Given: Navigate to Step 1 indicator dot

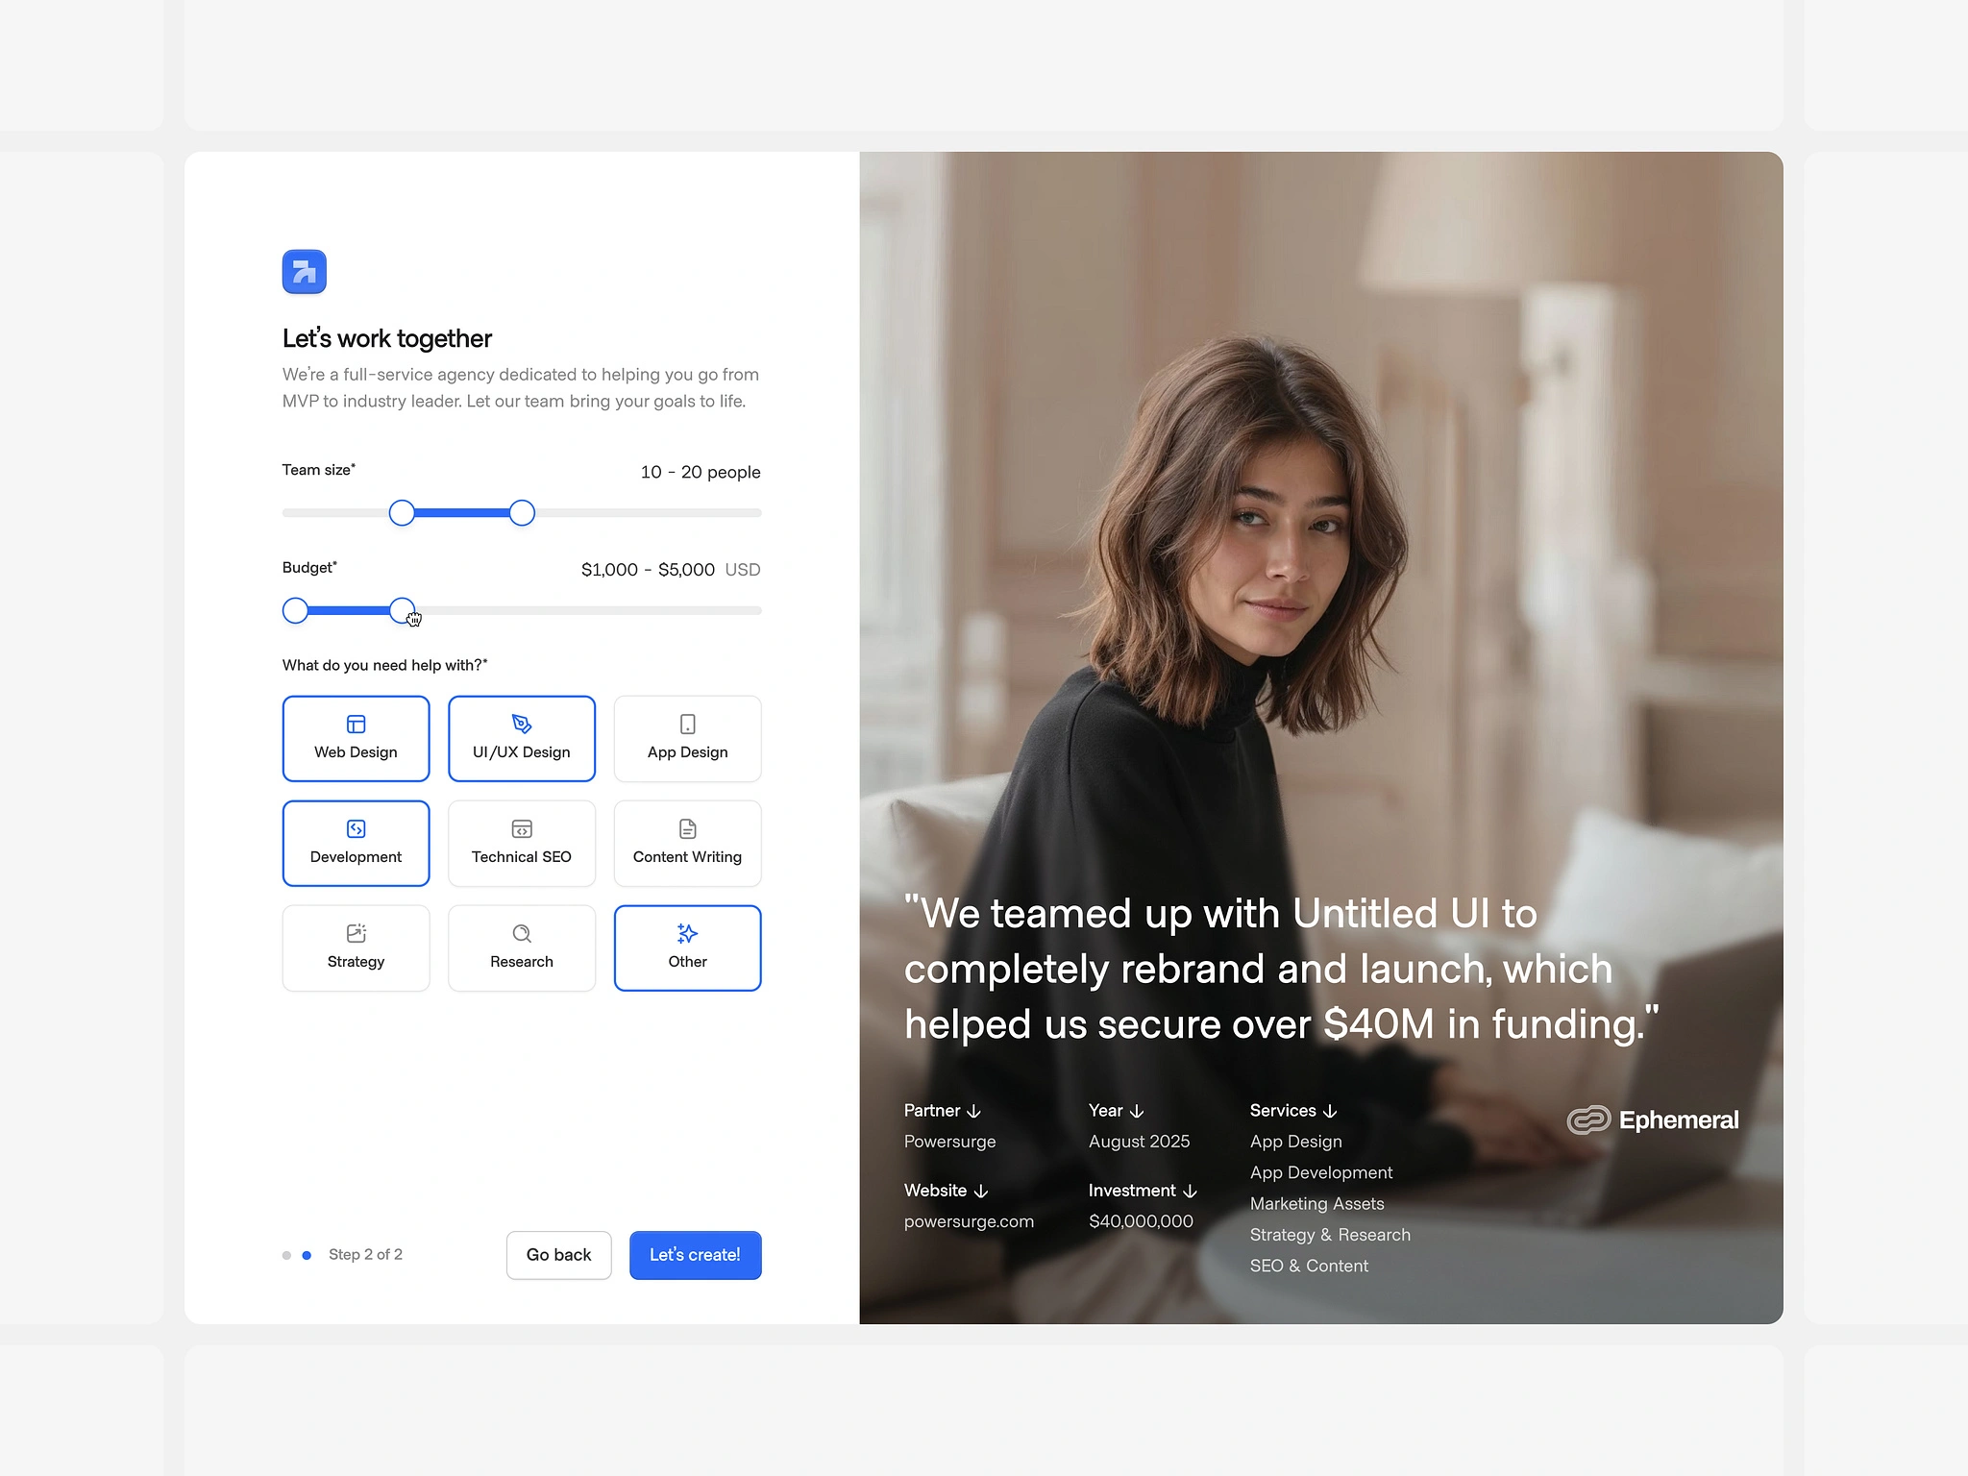Looking at the screenshot, I should click(286, 1254).
